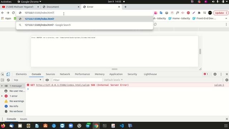Close the bottom console drawer
The height and width of the screenshot is (129, 229).
[226, 119]
